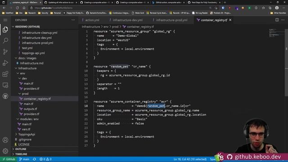Open the Search view in activity bar
The image size is (288, 162).
[x=5, y=40]
